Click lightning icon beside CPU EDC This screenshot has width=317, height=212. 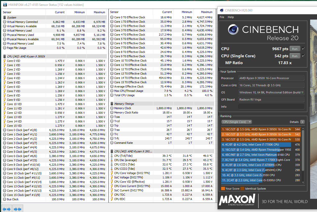(112, 199)
